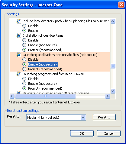Screen dimensions: 126x144
Task: Click the Medium-high (default) combo box
Action: pyautogui.click(x=56, y=117)
